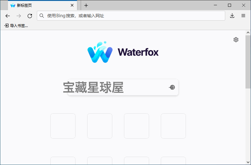251x165 pixels.
Task: Click the search arrow in page search box
Action: tap(172, 87)
